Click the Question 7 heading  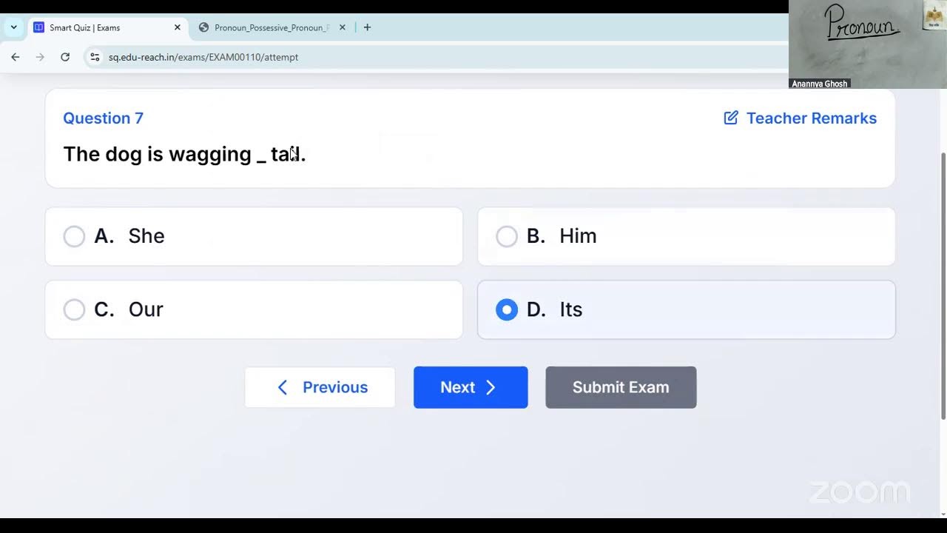[x=103, y=118]
